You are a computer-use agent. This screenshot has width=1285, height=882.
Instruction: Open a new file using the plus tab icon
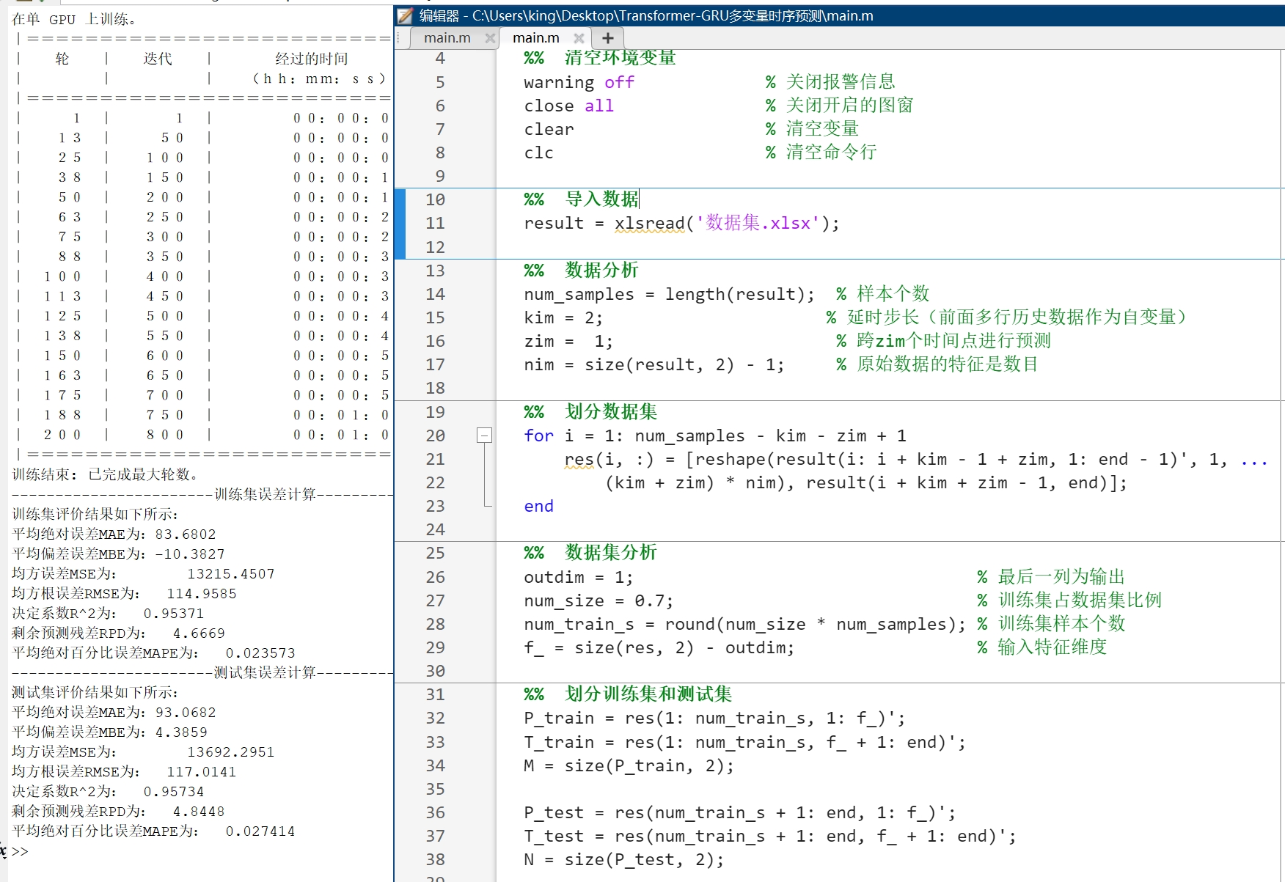(x=607, y=37)
